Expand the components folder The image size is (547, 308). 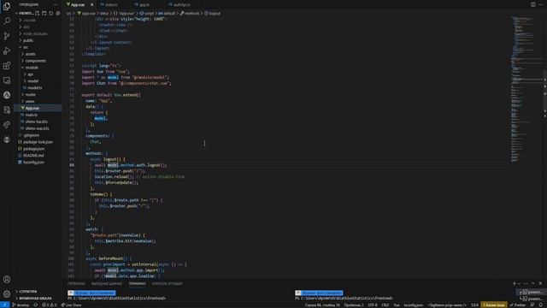click(x=38, y=61)
